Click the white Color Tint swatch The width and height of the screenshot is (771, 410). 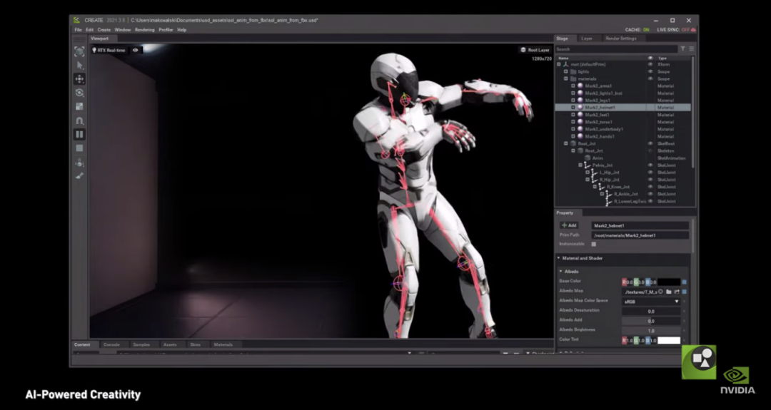click(668, 340)
